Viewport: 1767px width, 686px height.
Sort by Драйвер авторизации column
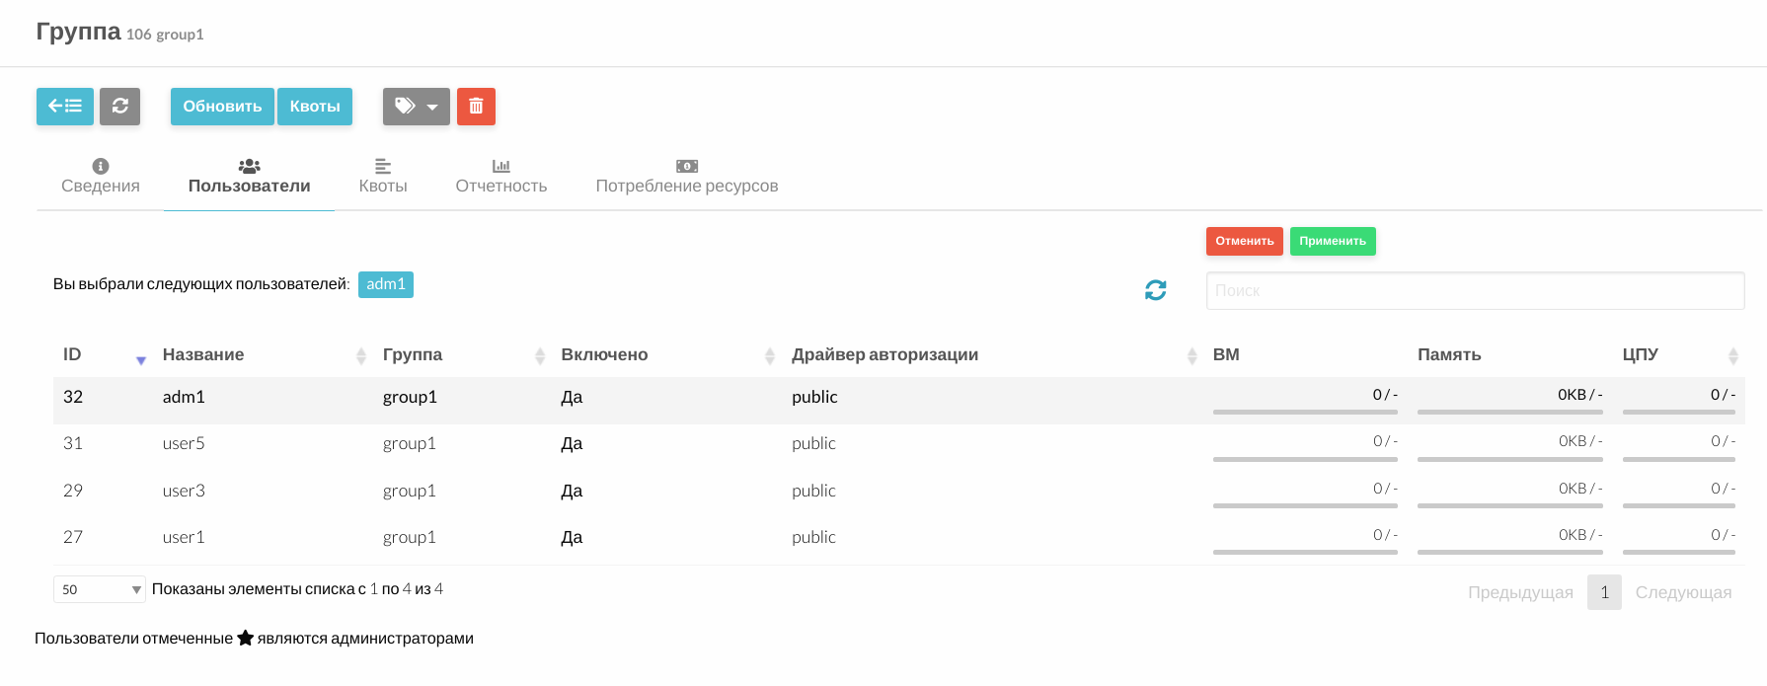(992, 355)
